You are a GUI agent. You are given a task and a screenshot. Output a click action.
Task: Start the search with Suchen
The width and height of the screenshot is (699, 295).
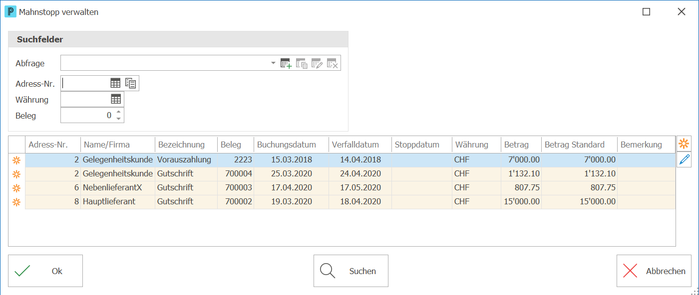(x=351, y=271)
